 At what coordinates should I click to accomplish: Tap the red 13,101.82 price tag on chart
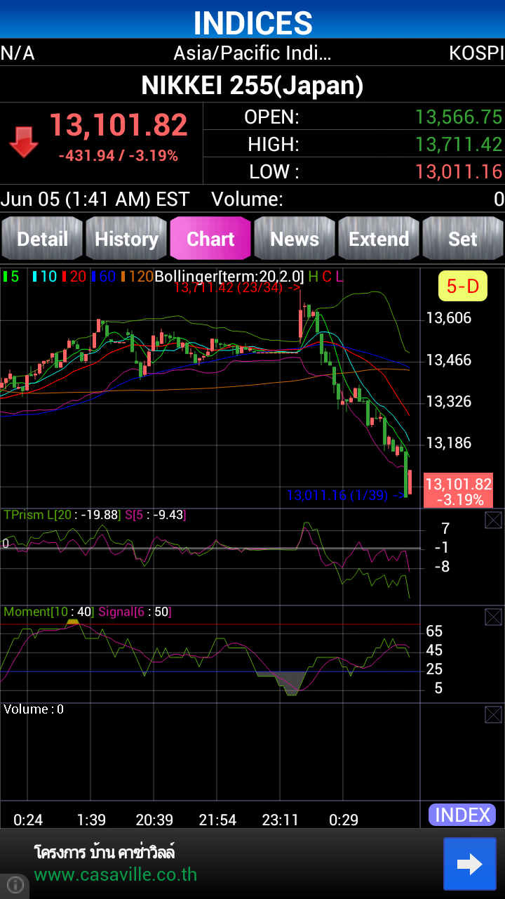pyautogui.click(x=459, y=491)
